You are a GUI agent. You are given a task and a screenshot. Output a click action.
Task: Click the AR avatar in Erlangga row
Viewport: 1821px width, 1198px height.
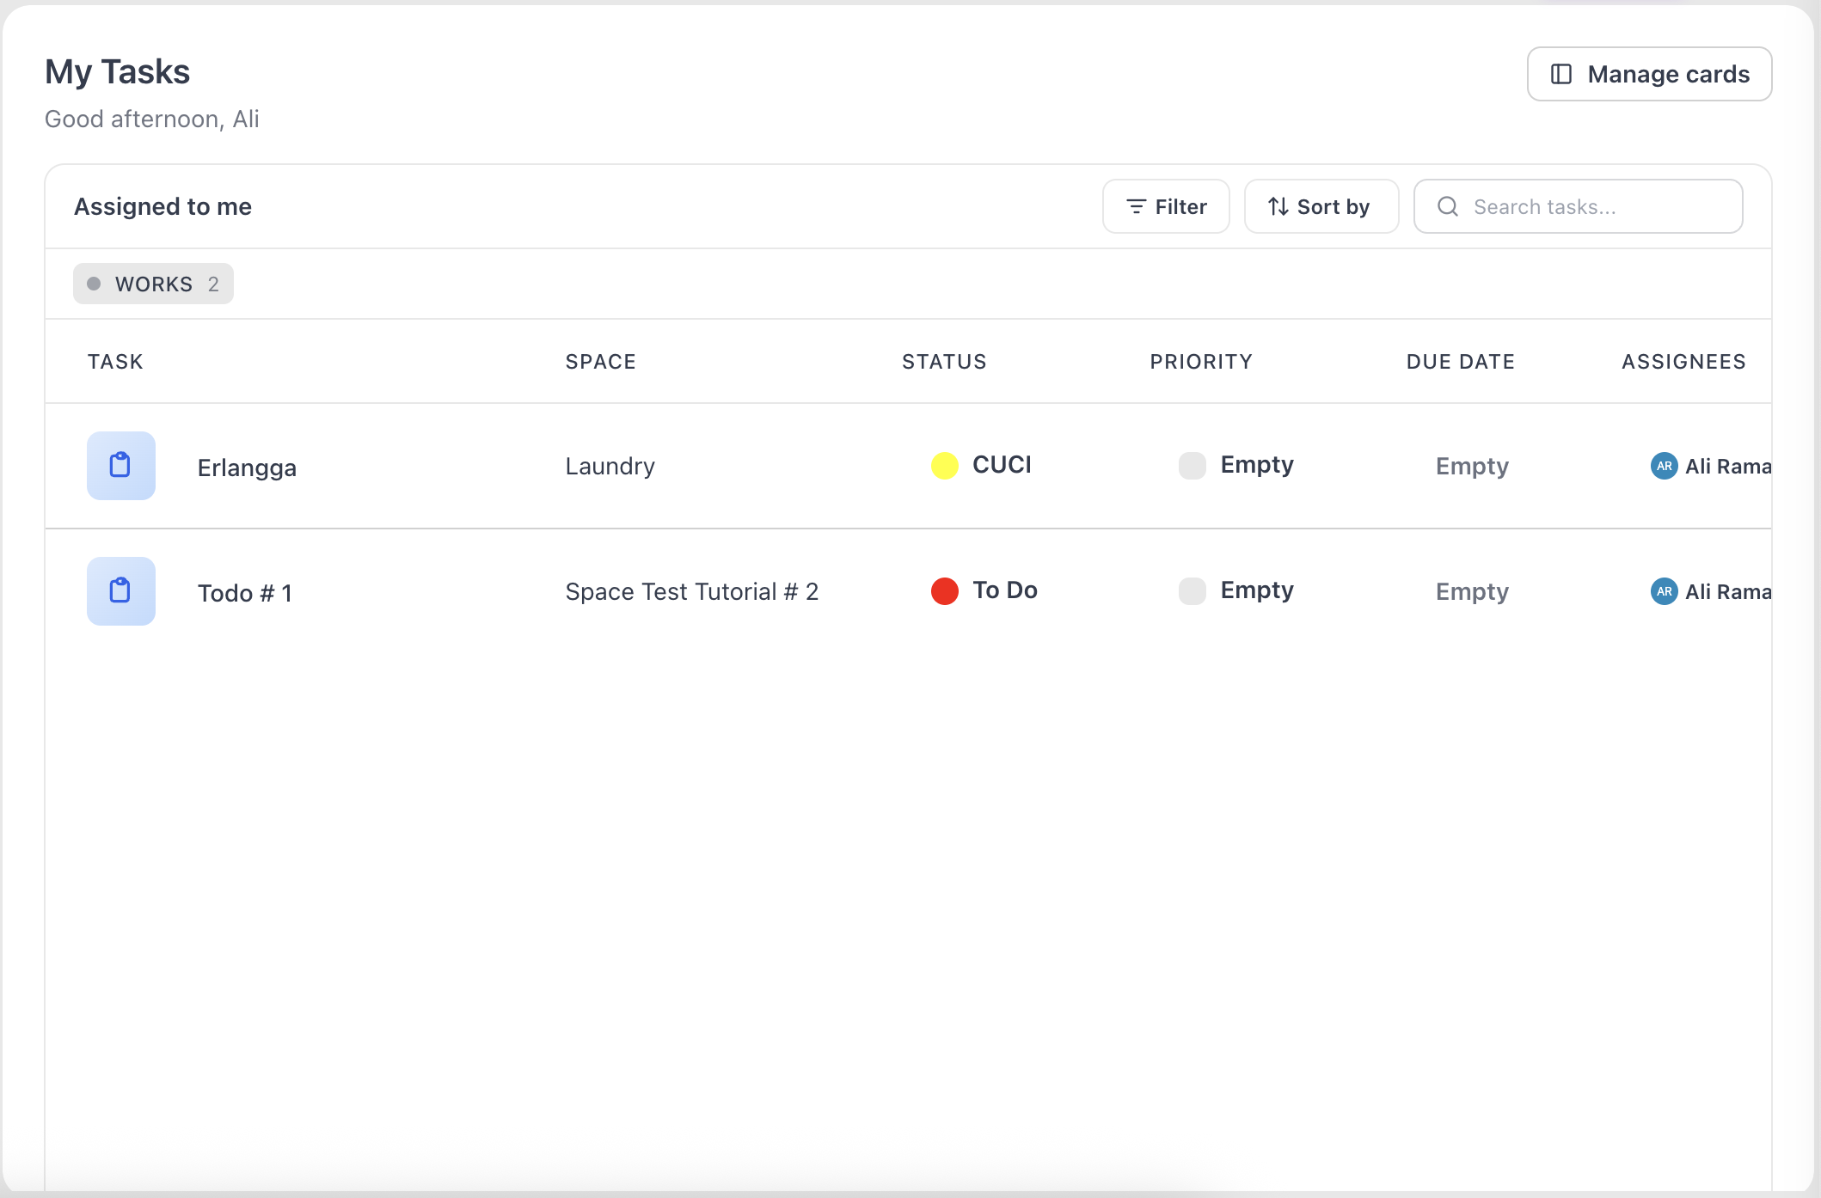(x=1665, y=466)
